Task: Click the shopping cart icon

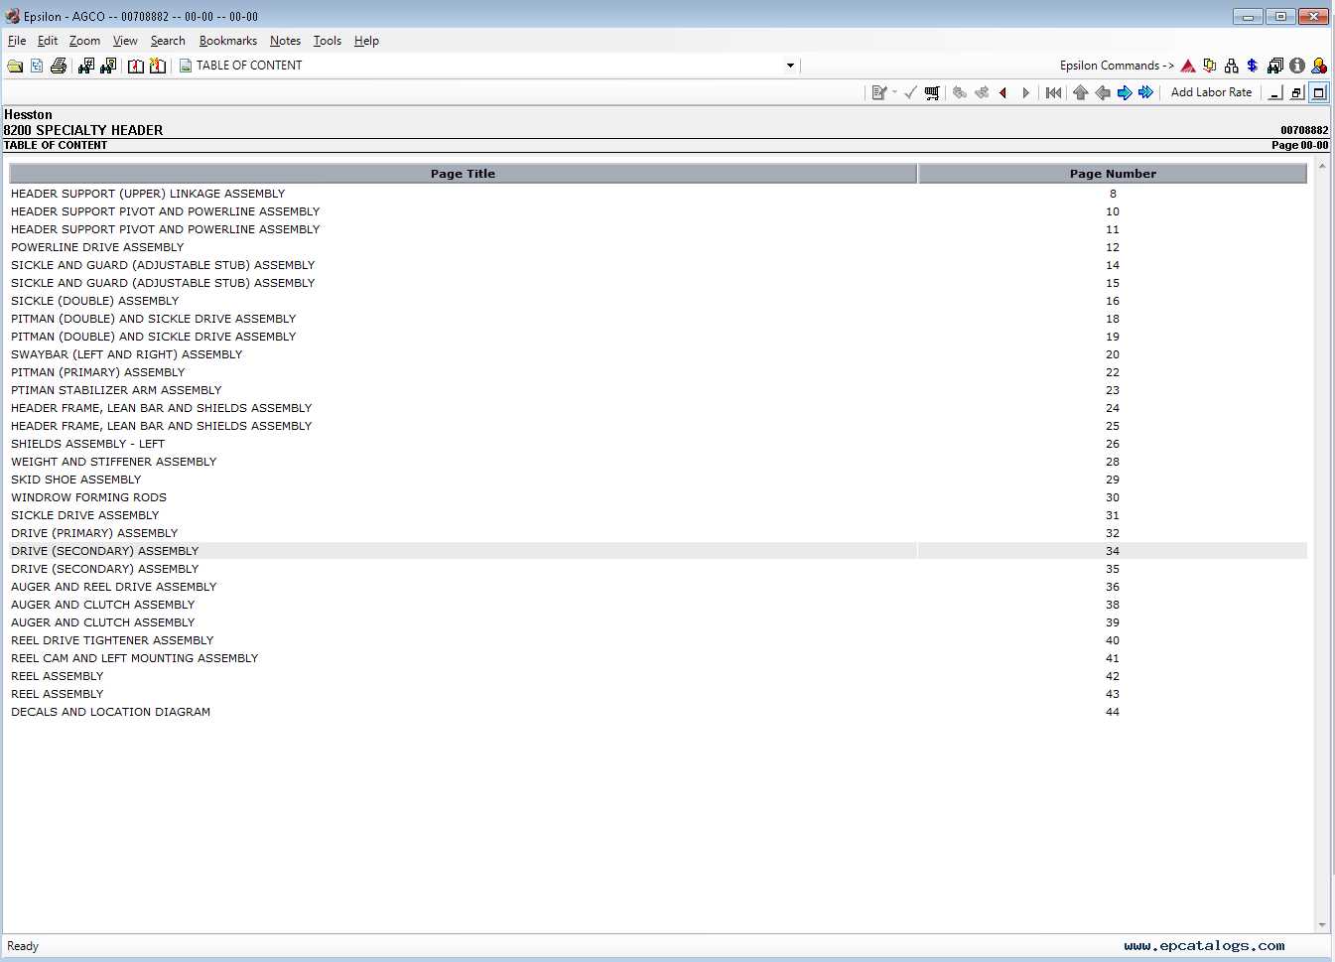Action: click(932, 92)
